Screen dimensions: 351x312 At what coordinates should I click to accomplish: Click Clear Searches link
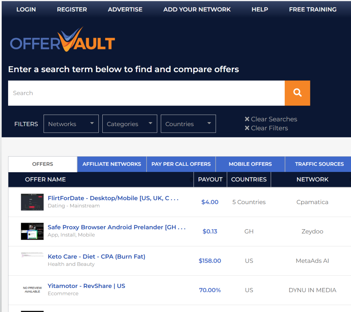[271, 119]
